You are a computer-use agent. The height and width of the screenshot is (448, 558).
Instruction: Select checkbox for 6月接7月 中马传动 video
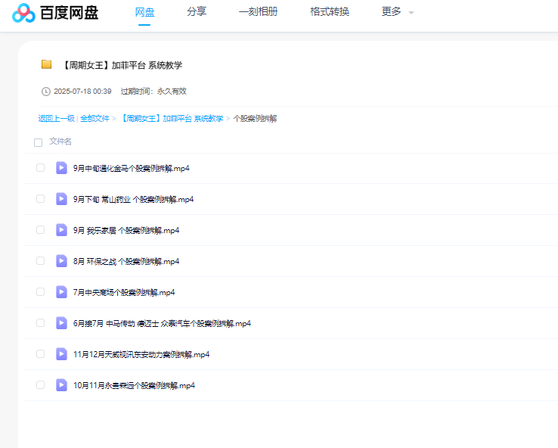41,323
